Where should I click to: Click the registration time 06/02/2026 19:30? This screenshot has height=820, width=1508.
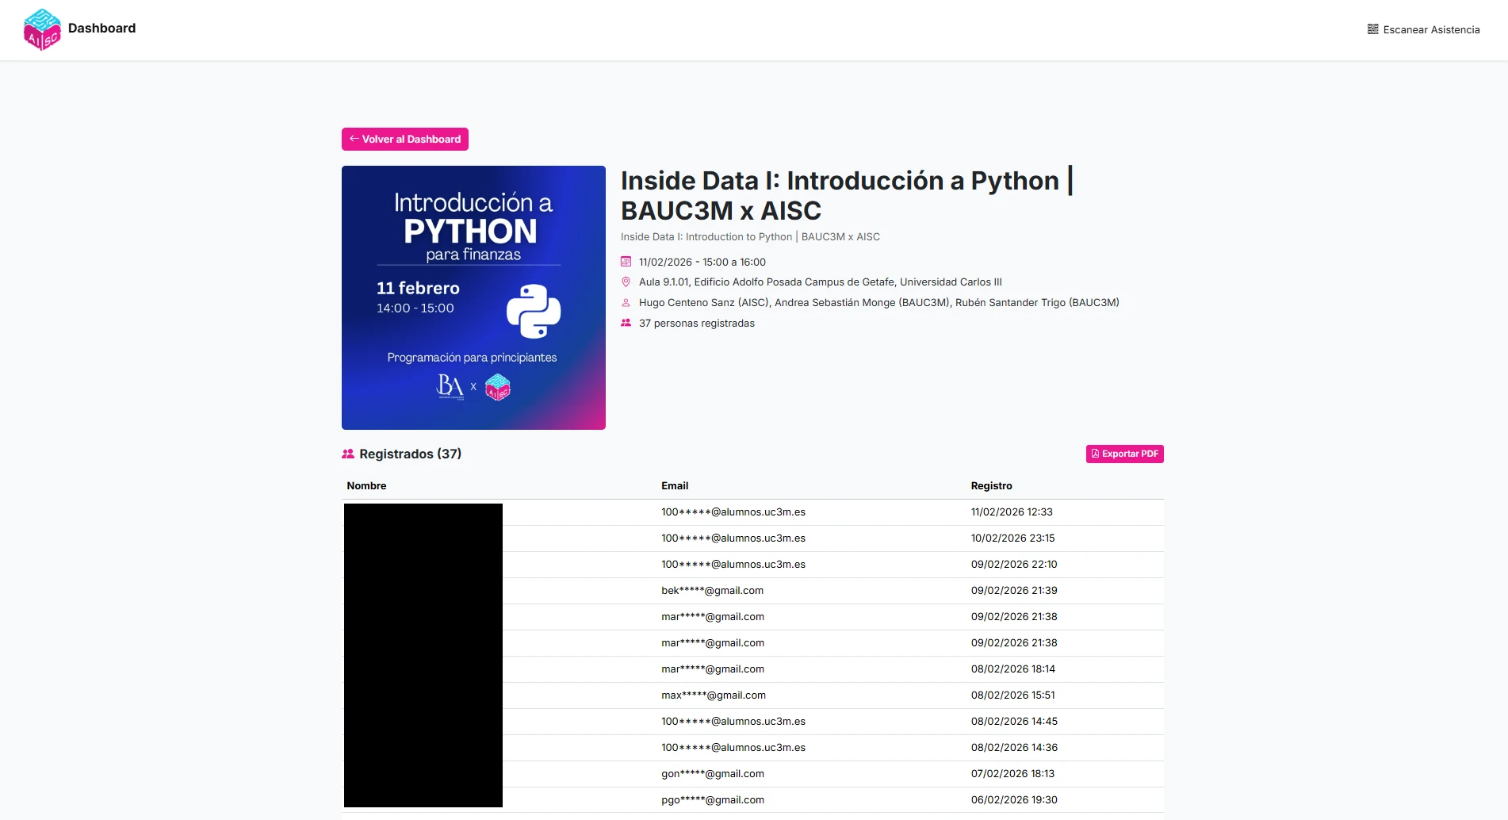click(1014, 800)
